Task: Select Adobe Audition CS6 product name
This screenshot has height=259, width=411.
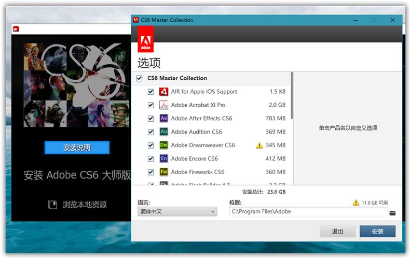Action: pyautogui.click(x=196, y=132)
